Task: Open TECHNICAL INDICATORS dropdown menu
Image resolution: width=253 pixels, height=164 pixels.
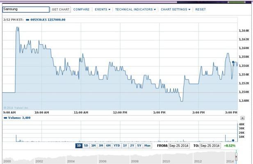Action: click(135, 9)
